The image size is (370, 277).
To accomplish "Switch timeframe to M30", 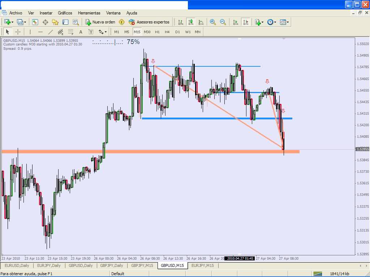I will pyautogui.click(x=147, y=32).
